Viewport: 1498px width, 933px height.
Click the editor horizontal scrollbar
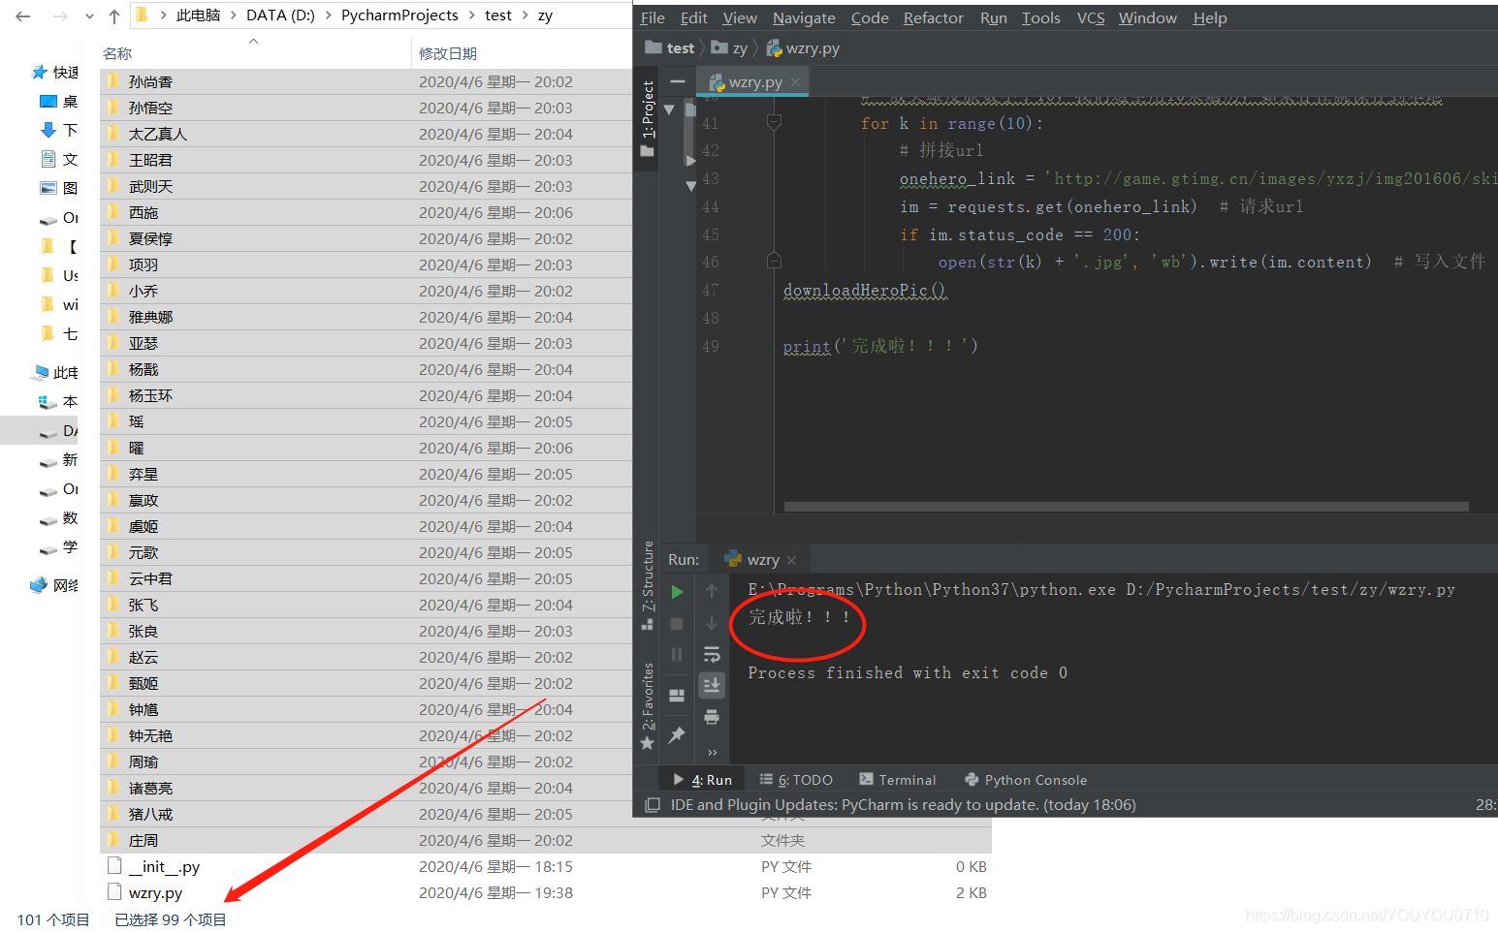click(1126, 507)
